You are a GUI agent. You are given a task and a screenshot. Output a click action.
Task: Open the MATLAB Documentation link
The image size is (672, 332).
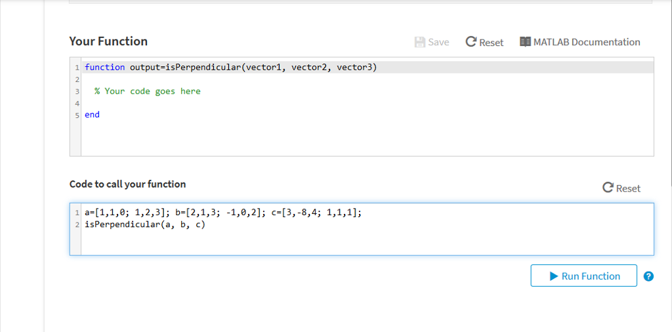pos(580,42)
